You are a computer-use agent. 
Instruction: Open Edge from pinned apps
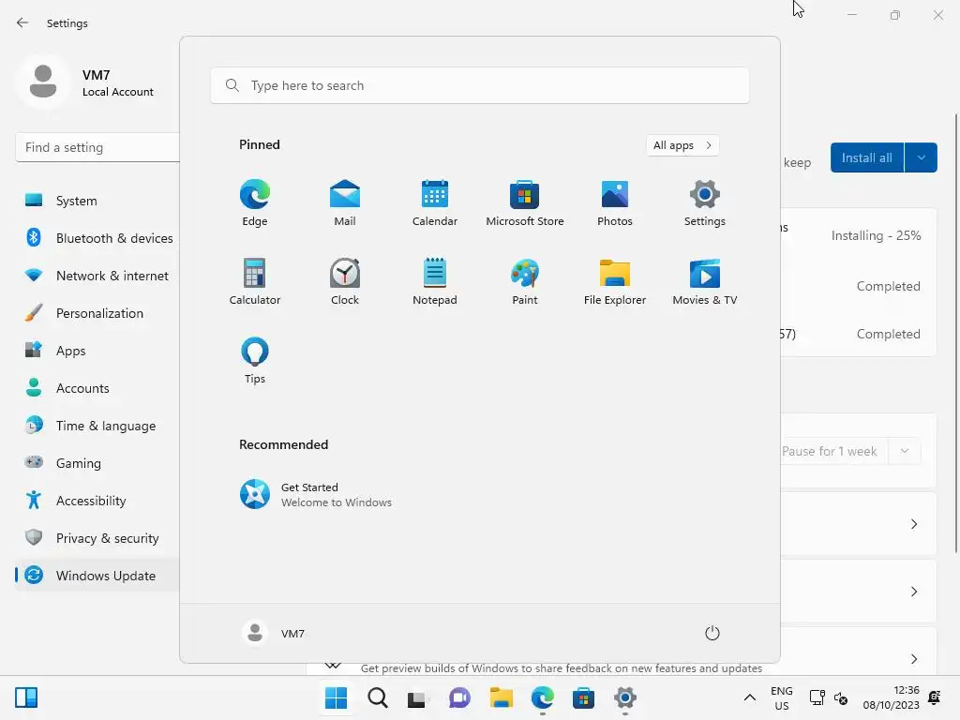pyautogui.click(x=255, y=202)
